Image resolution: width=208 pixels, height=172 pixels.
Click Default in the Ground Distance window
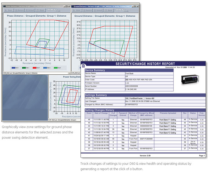pos(98,10)
